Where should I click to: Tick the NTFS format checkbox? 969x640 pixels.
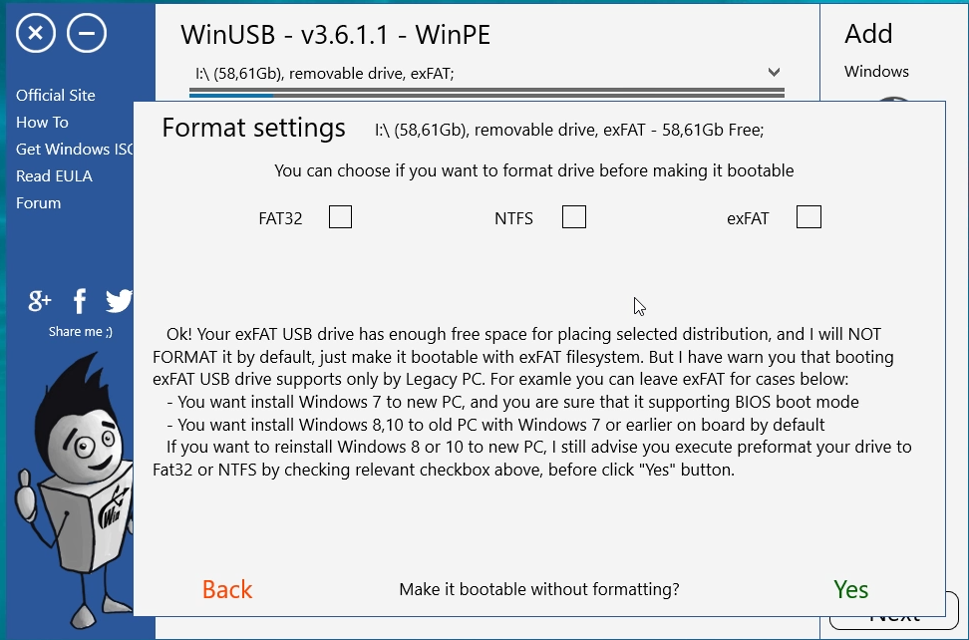574,216
